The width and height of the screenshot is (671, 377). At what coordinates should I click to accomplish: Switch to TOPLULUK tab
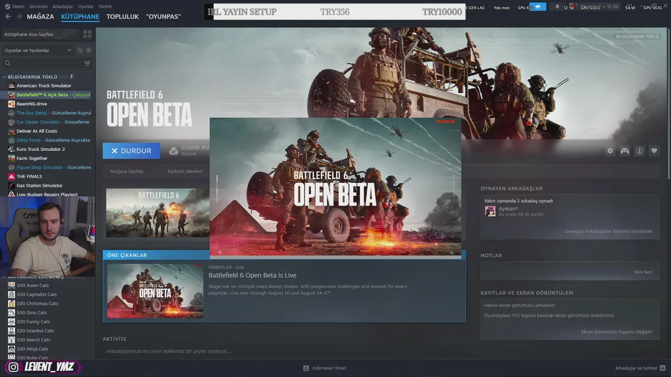click(x=123, y=16)
